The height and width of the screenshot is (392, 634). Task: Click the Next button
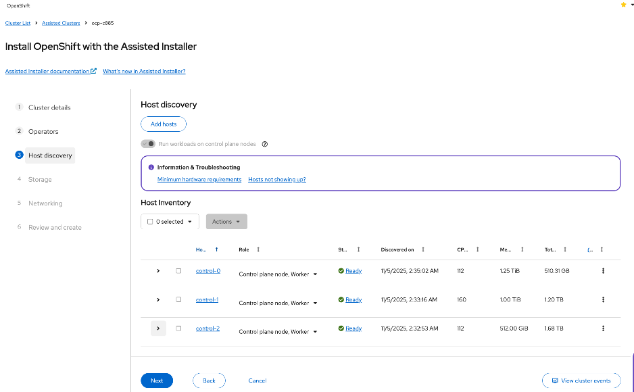[x=156, y=380]
